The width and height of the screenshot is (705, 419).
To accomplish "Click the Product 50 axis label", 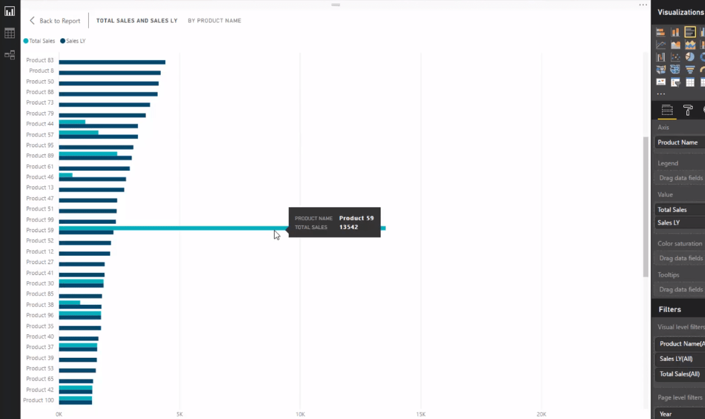I will tap(40, 82).
